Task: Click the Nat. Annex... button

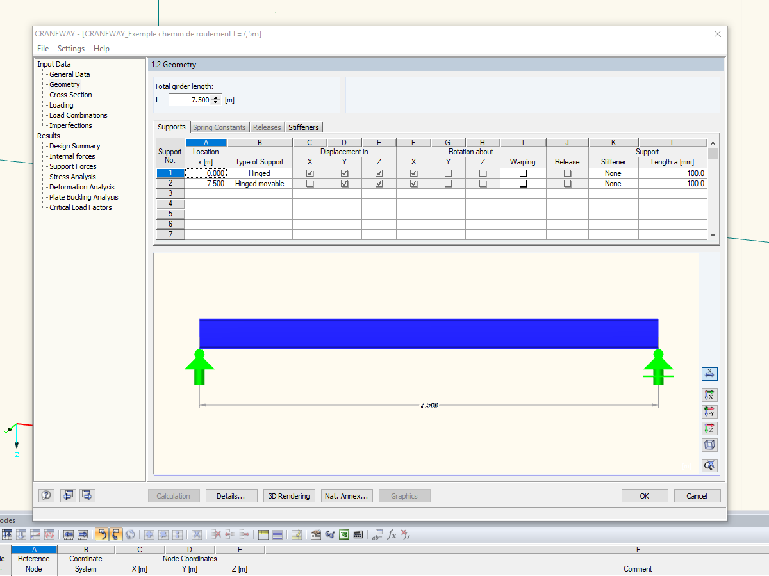Action: (x=347, y=496)
